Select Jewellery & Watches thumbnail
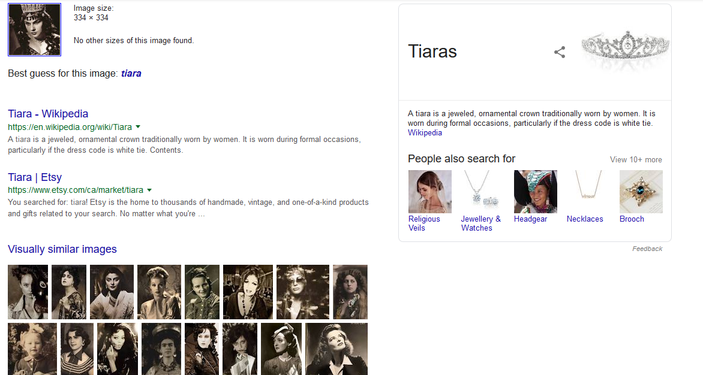The image size is (703, 375). 482,192
